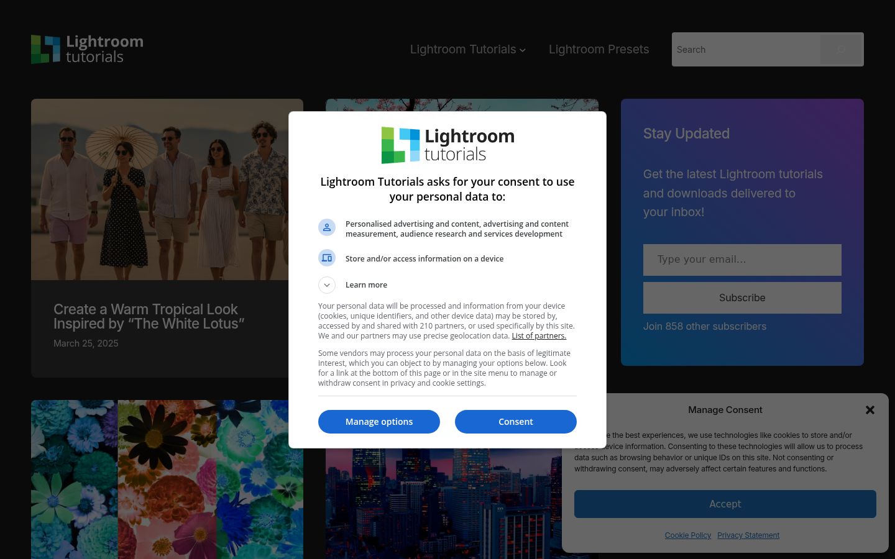This screenshot has width=895, height=559.
Task: Click the Lightroom Tutorials site logo in header
Action: click(x=87, y=49)
